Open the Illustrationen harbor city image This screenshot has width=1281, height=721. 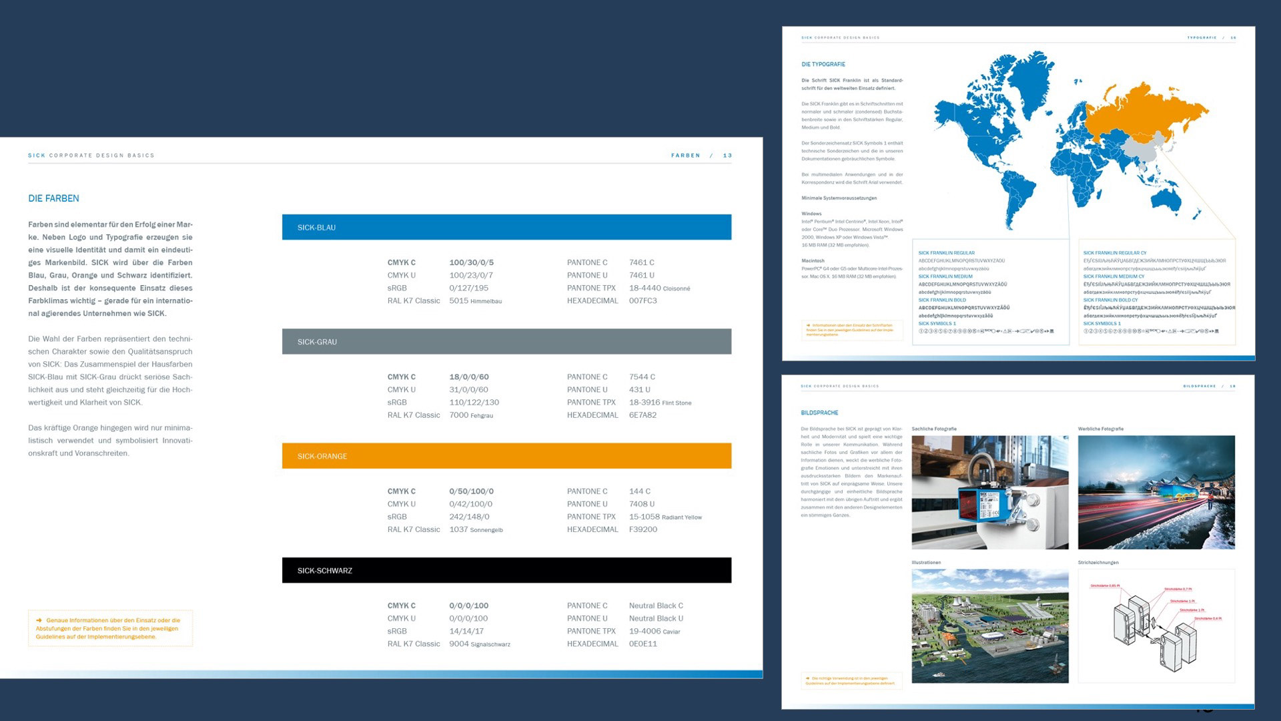point(990,626)
